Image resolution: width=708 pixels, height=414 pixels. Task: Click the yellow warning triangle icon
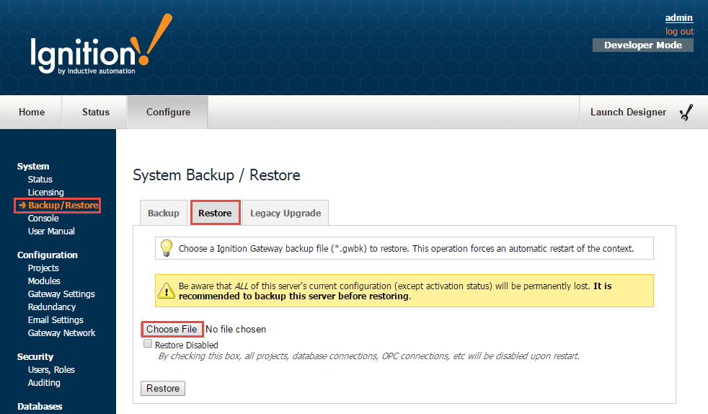pyautogui.click(x=166, y=291)
